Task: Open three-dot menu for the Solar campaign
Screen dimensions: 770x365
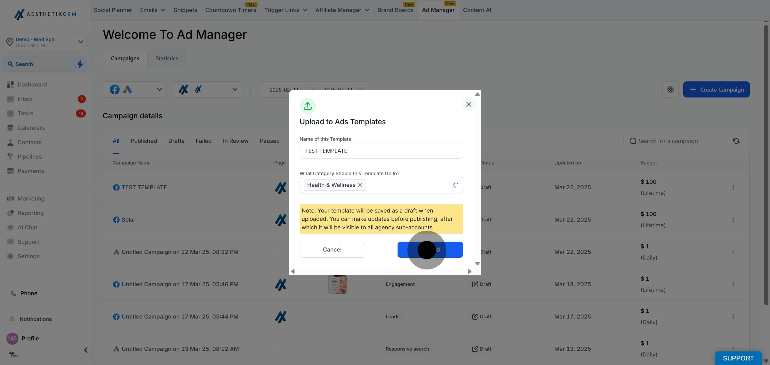Action: tap(733, 220)
